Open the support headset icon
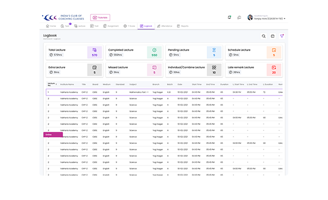Screen dimensions: 328x200 pos(239,18)
